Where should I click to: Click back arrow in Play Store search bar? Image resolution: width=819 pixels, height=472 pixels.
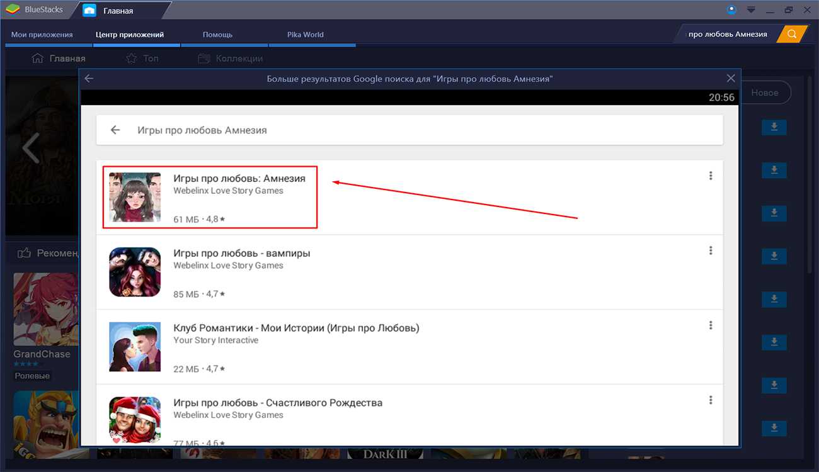point(115,130)
